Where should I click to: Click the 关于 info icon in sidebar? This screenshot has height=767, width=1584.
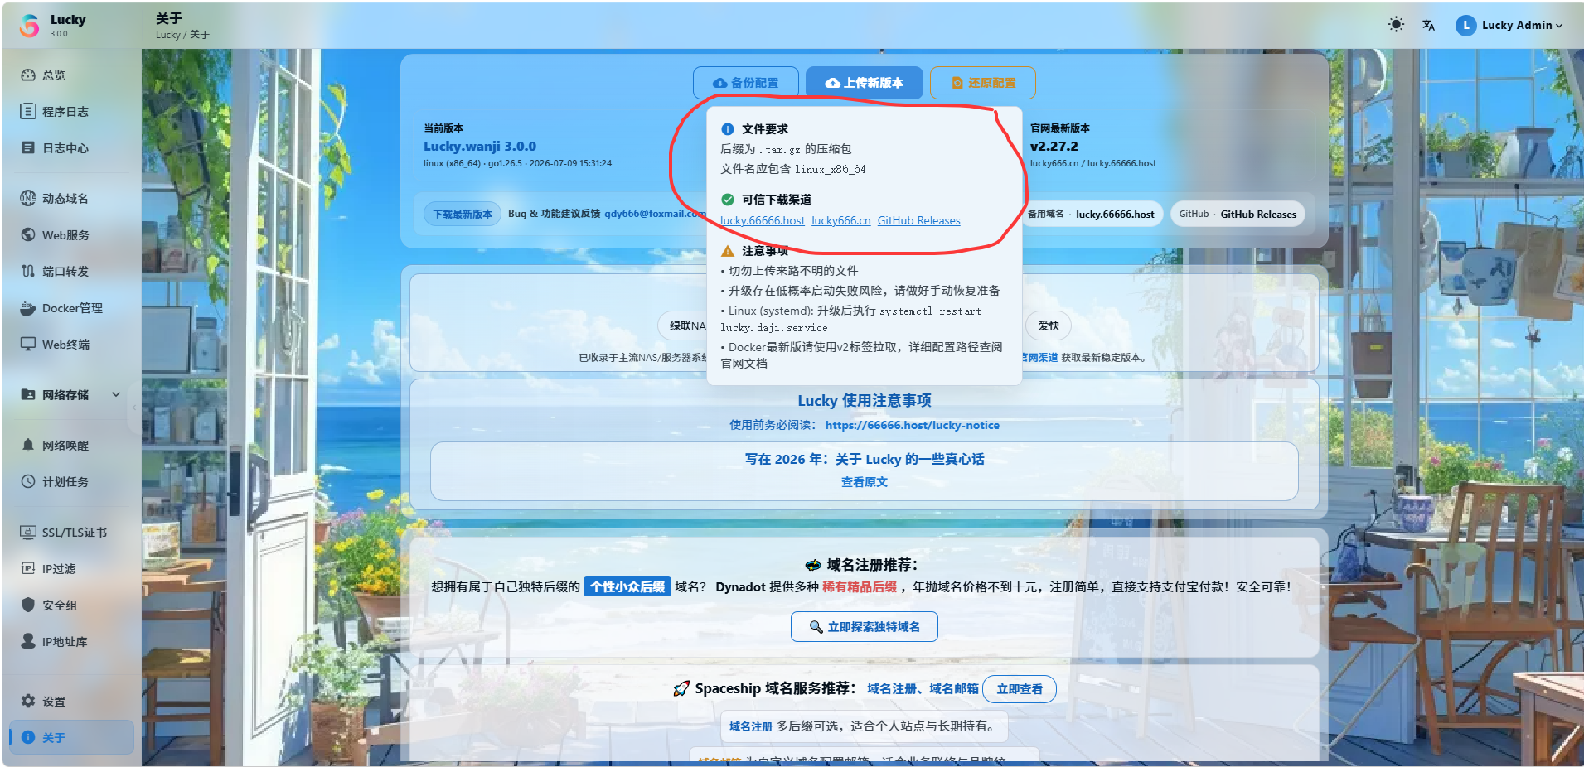click(x=28, y=738)
